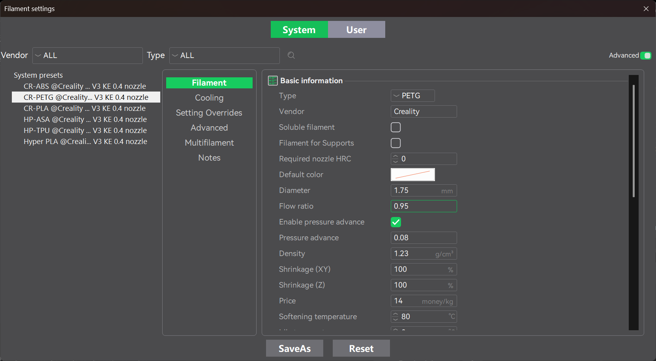Click the Flow ratio 0.95 field

point(424,206)
